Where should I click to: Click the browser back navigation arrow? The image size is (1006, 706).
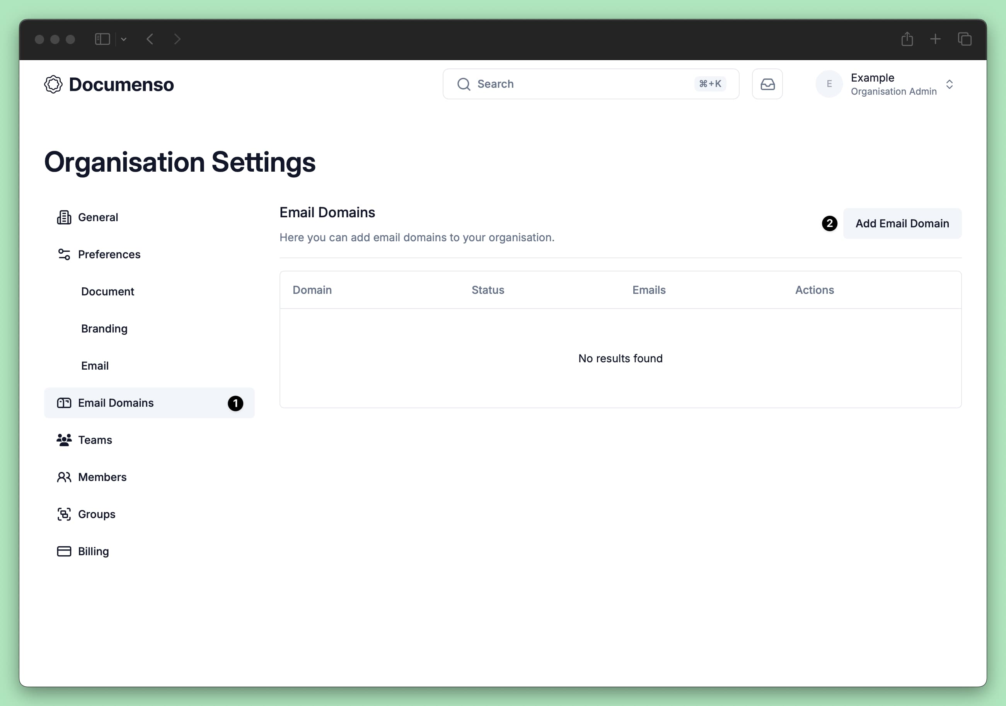150,39
